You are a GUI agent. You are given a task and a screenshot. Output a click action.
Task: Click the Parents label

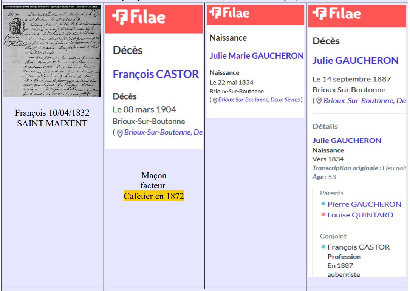[331, 193]
